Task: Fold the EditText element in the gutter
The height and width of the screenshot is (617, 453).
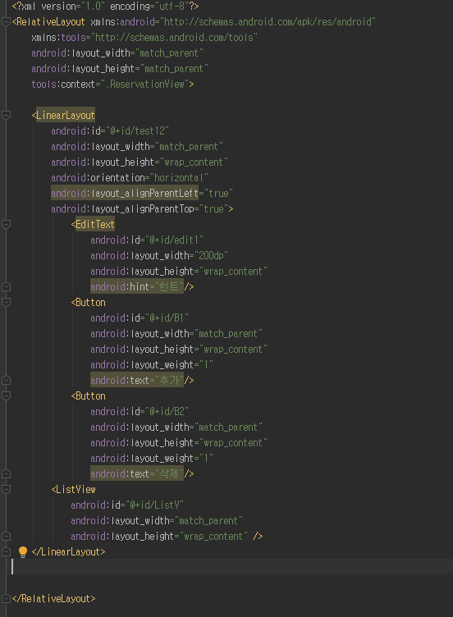Action: pyautogui.click(x=6, y=224)
